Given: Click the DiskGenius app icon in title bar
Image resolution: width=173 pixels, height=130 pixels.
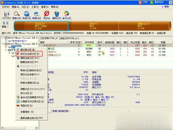Looking at the screenshot, I should [2, 2].
